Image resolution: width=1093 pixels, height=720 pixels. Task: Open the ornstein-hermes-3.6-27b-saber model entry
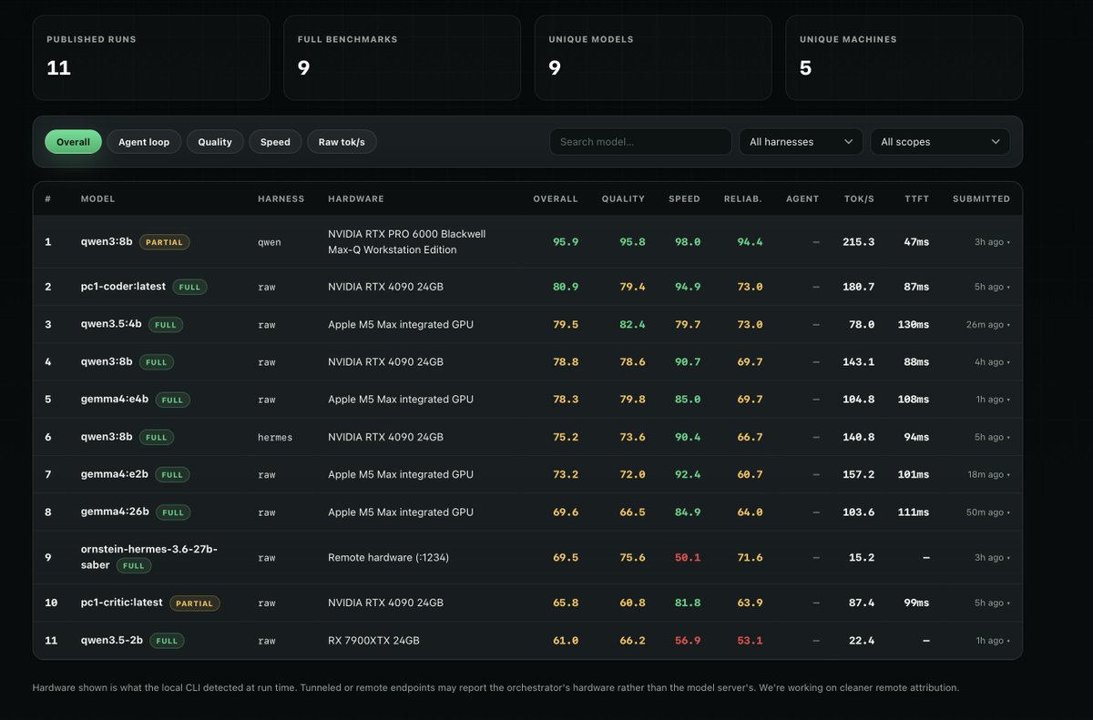(x=148, y=556)
